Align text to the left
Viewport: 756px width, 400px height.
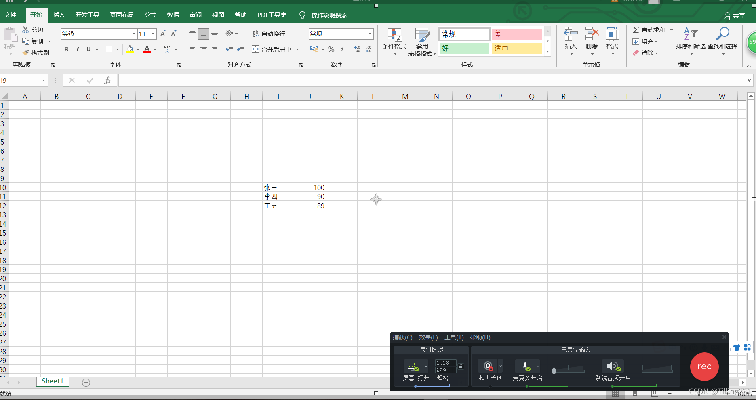pos(192,49)
